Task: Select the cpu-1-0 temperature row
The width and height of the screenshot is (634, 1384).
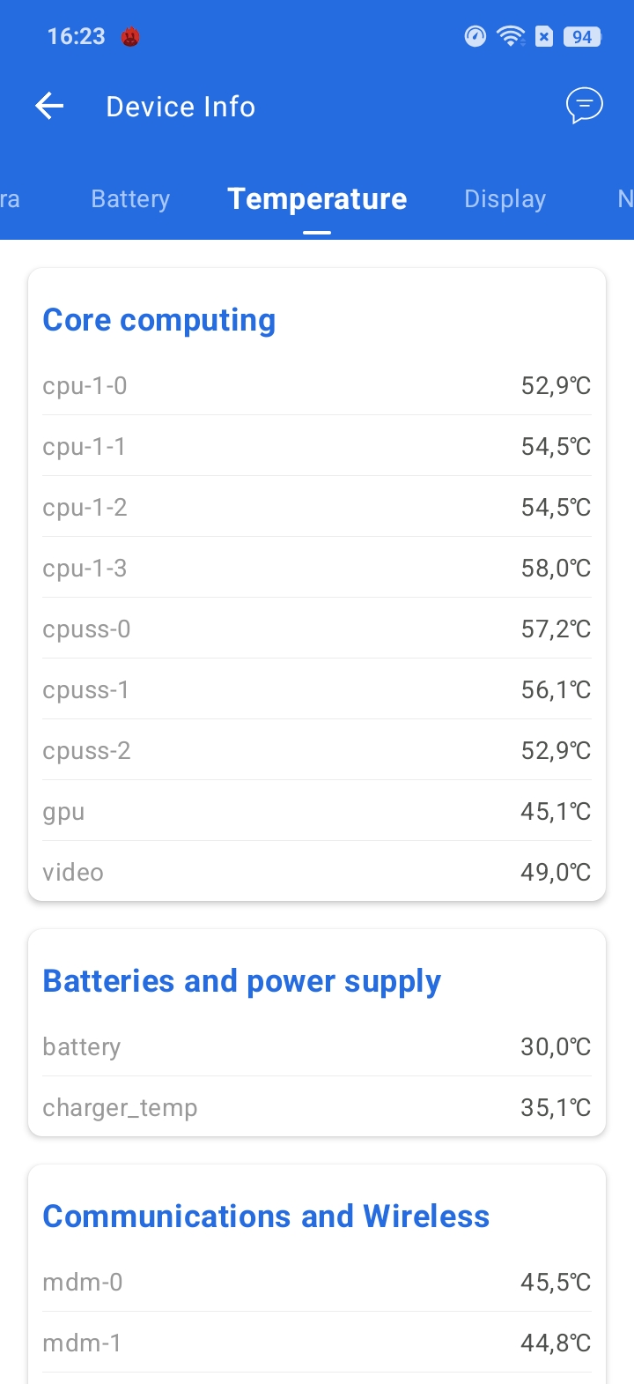Action: tap(317, 386)
